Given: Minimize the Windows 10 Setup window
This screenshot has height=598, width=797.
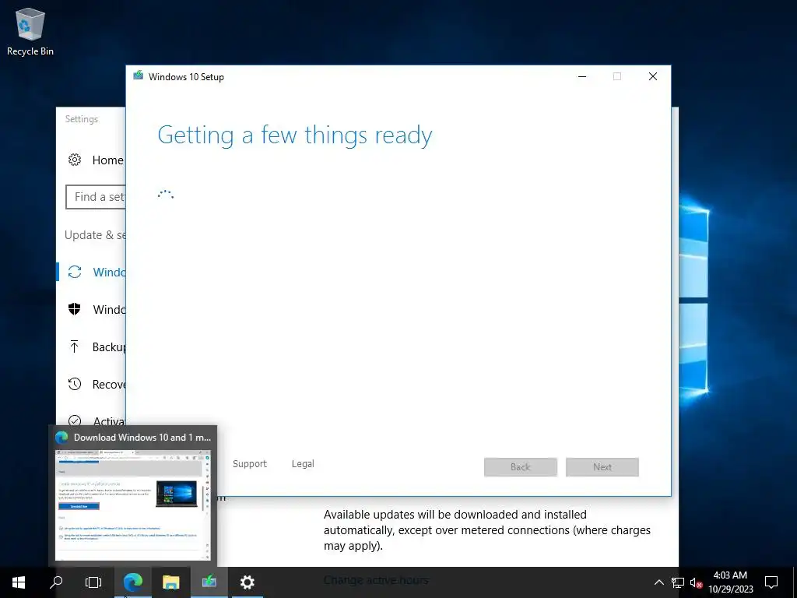Looking at the screenshot, I should 582,76.
